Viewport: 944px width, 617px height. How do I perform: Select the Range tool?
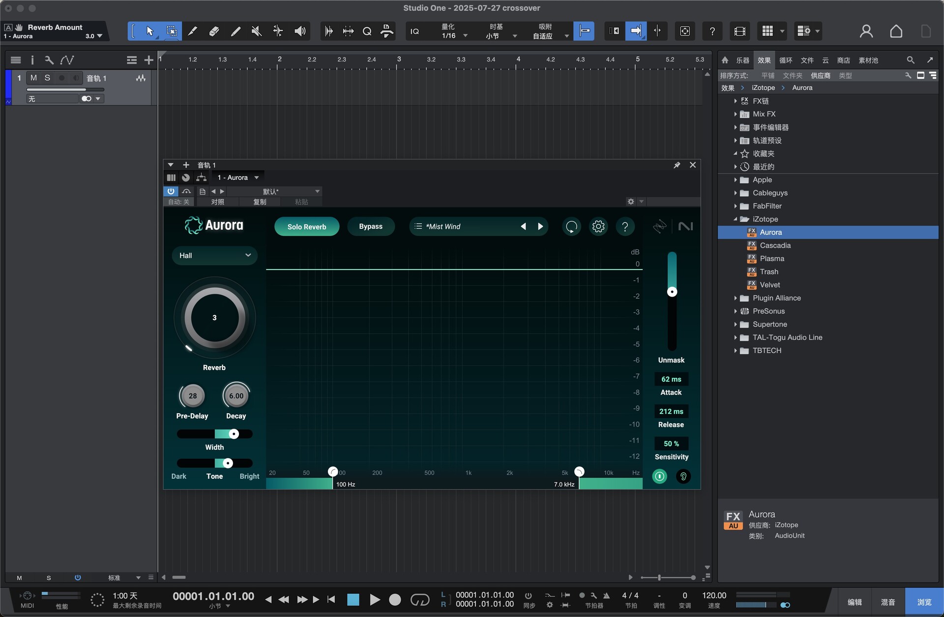tap(172, 31)
